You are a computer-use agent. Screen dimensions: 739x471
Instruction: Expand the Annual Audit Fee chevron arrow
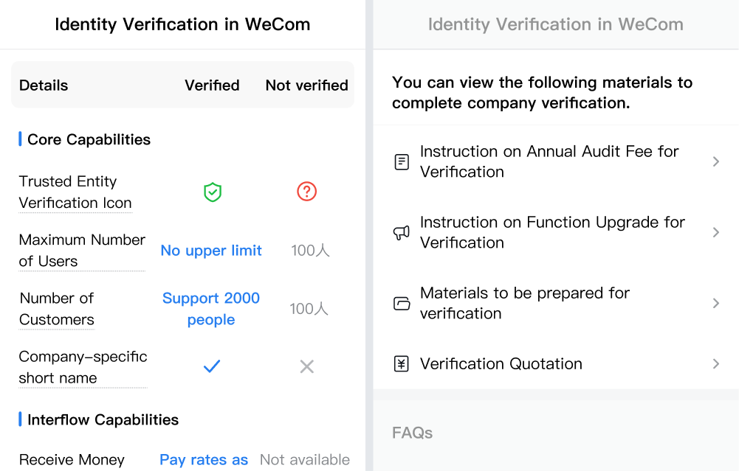click(716, 162)
